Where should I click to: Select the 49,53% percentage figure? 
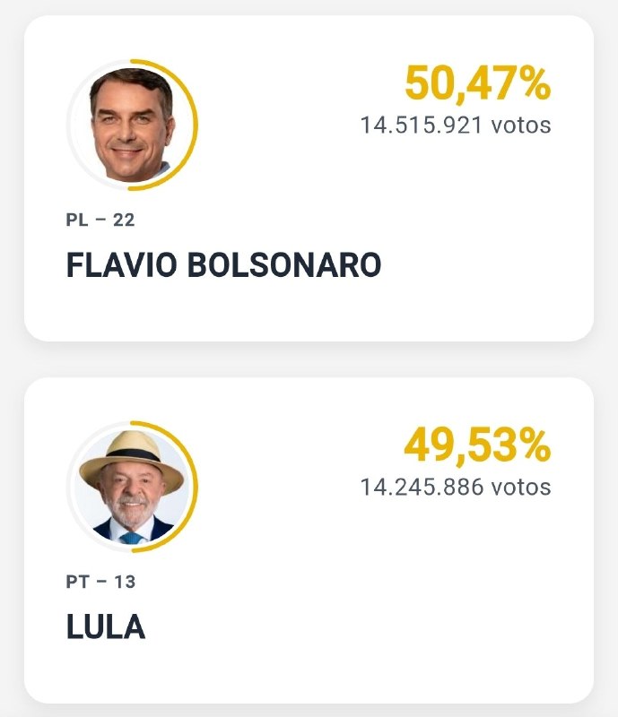477,445
